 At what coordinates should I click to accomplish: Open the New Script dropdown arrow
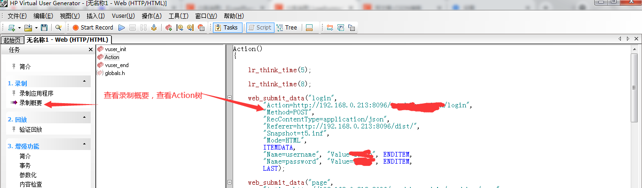pyautogui.click(x=19, y=28)
